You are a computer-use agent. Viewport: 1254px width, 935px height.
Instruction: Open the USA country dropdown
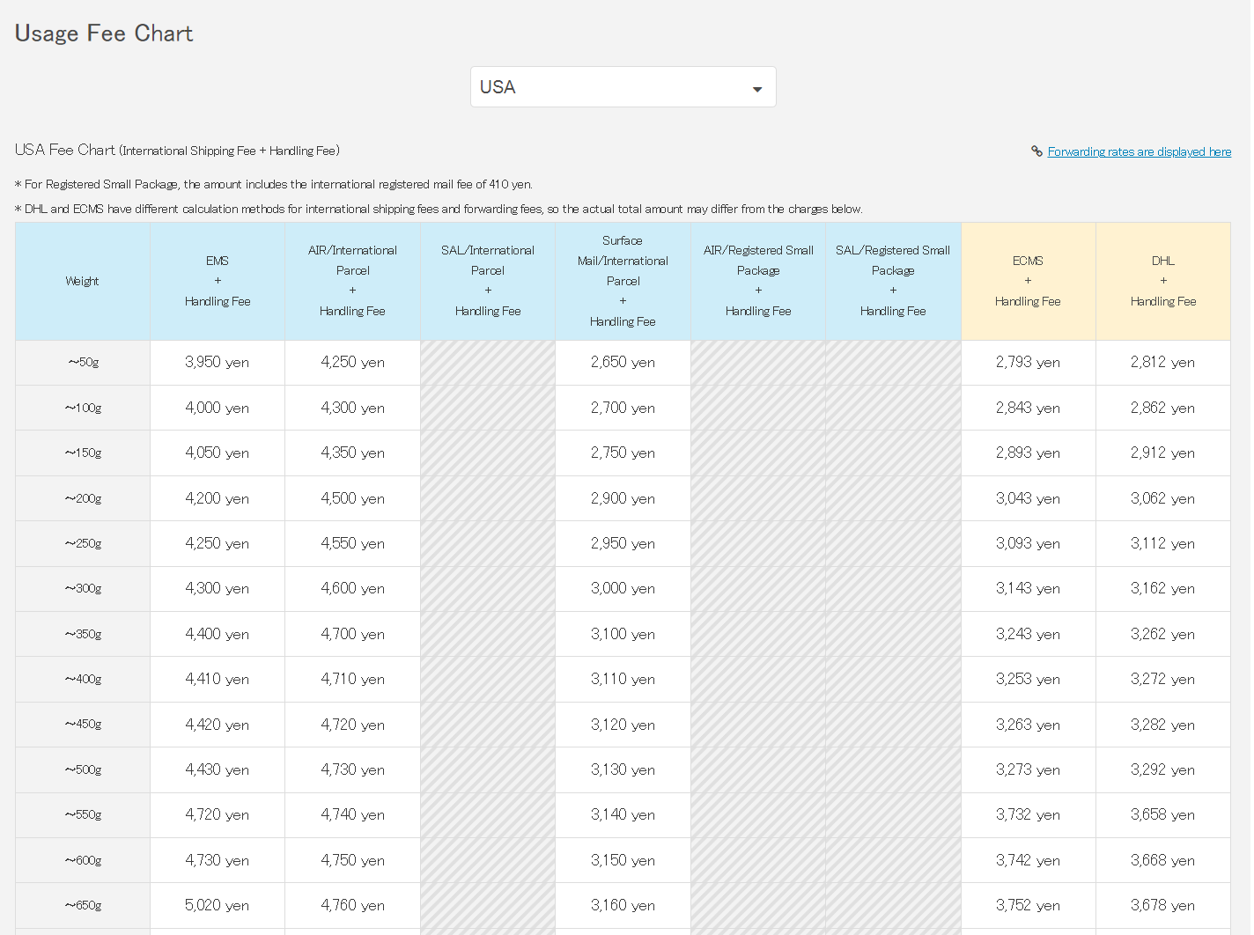point(622,87)
